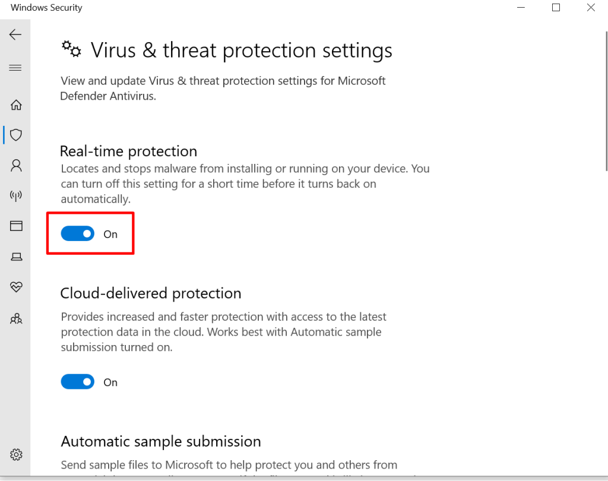Image resolution: width=608 pixels, height=481 pixels.
Task: Select Virus & threat protection shield icon
Action: click(x=16, y=135)
